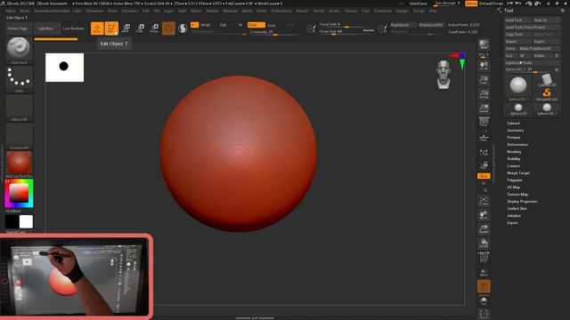The image size is (570, 320).
Task: Select the SimpleBrush tool thumbnail
Action: coord(547,94)
